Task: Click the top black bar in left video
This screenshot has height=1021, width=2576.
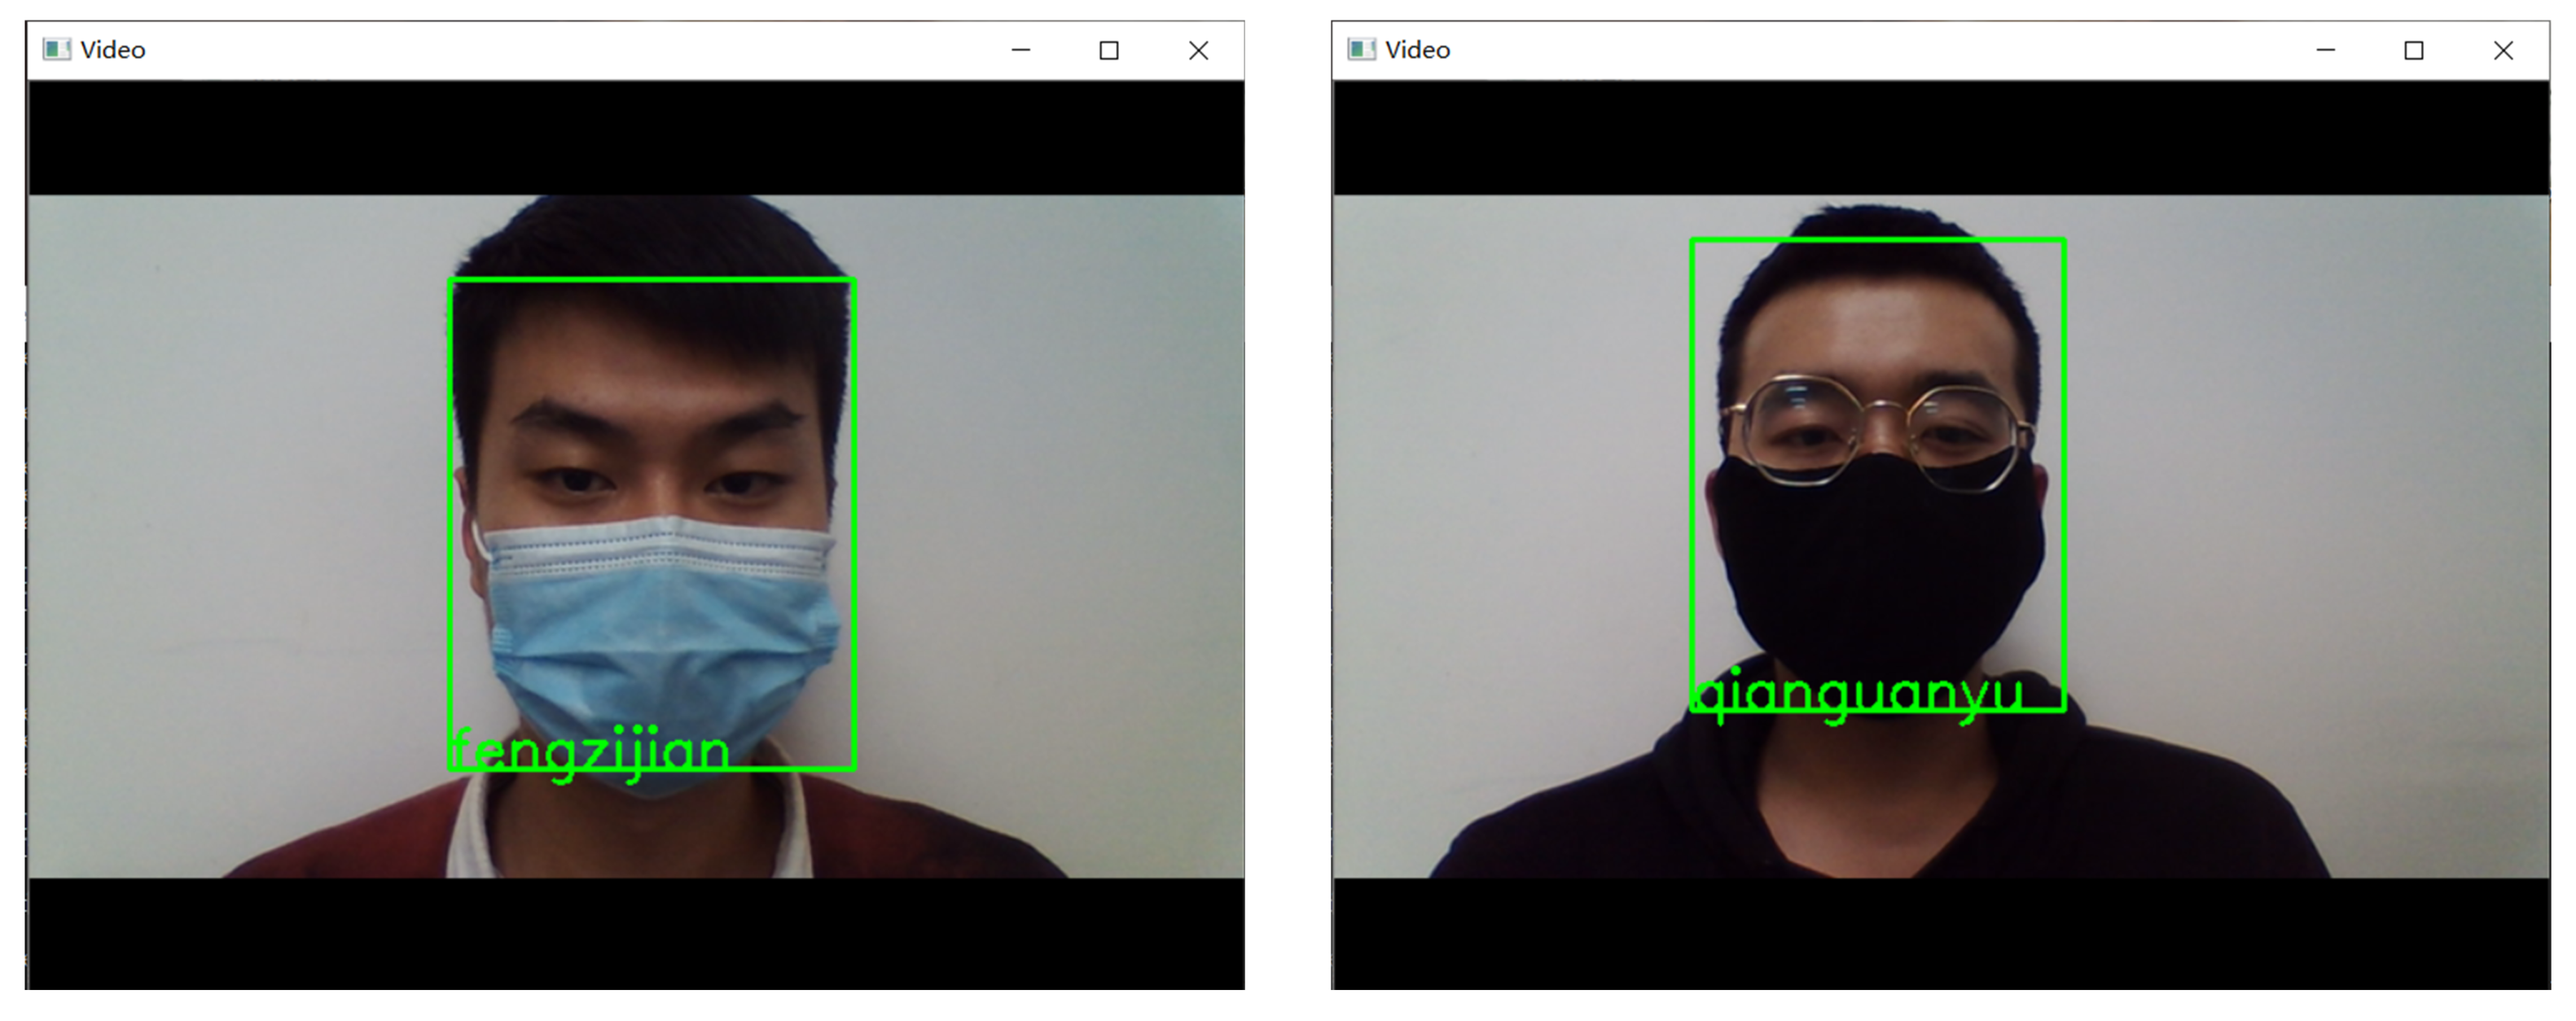Action: [x=636, y=138]
